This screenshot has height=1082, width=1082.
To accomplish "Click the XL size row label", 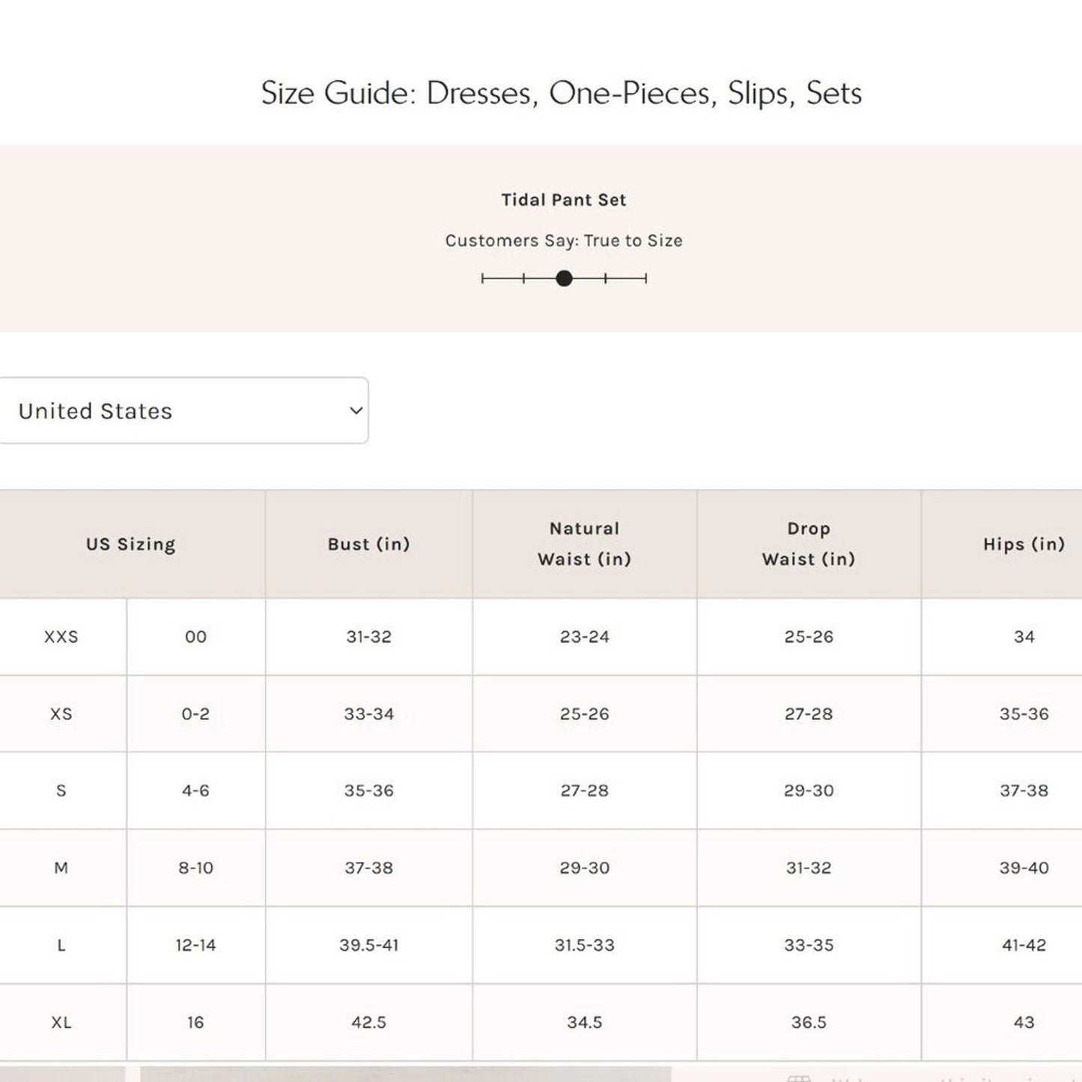I will pyautogui.click(x=61, y=1023).
